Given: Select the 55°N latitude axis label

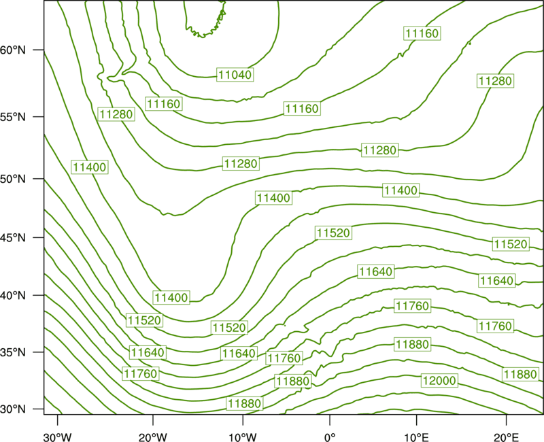Looking at the screenshot, I should 13,117.
